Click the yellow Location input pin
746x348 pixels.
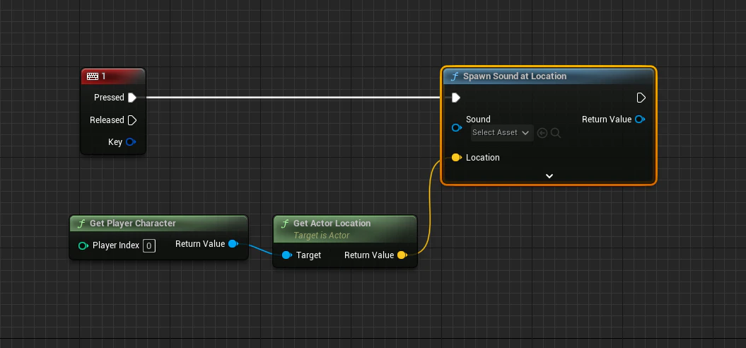(456, 158)
